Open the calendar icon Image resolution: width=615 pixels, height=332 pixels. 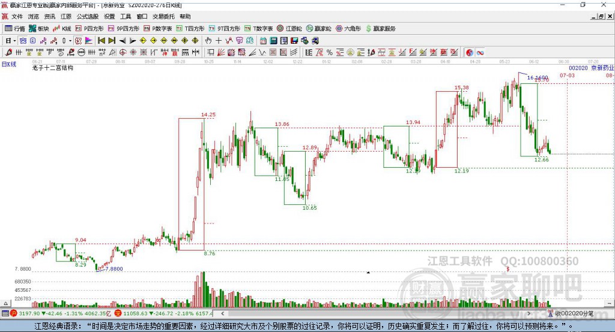tap(263, 41)
